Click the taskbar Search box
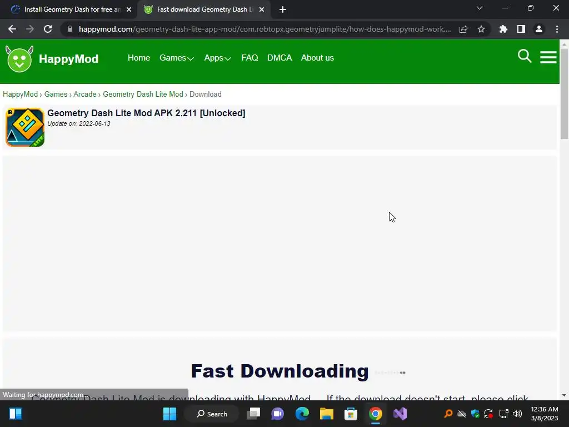Screen dimensions: 569x427 pyautogui.click(x=212, y=414)
